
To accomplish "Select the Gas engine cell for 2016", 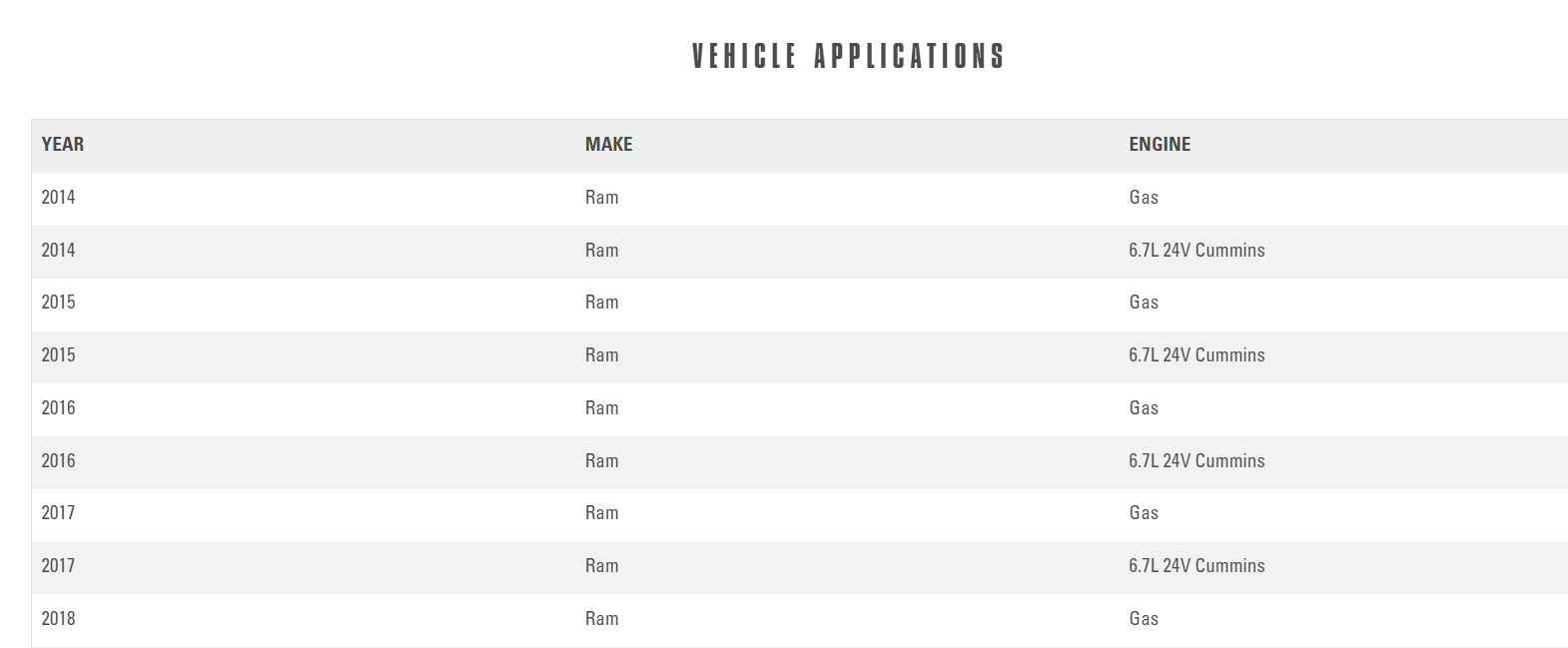I will pos(1144,408).
